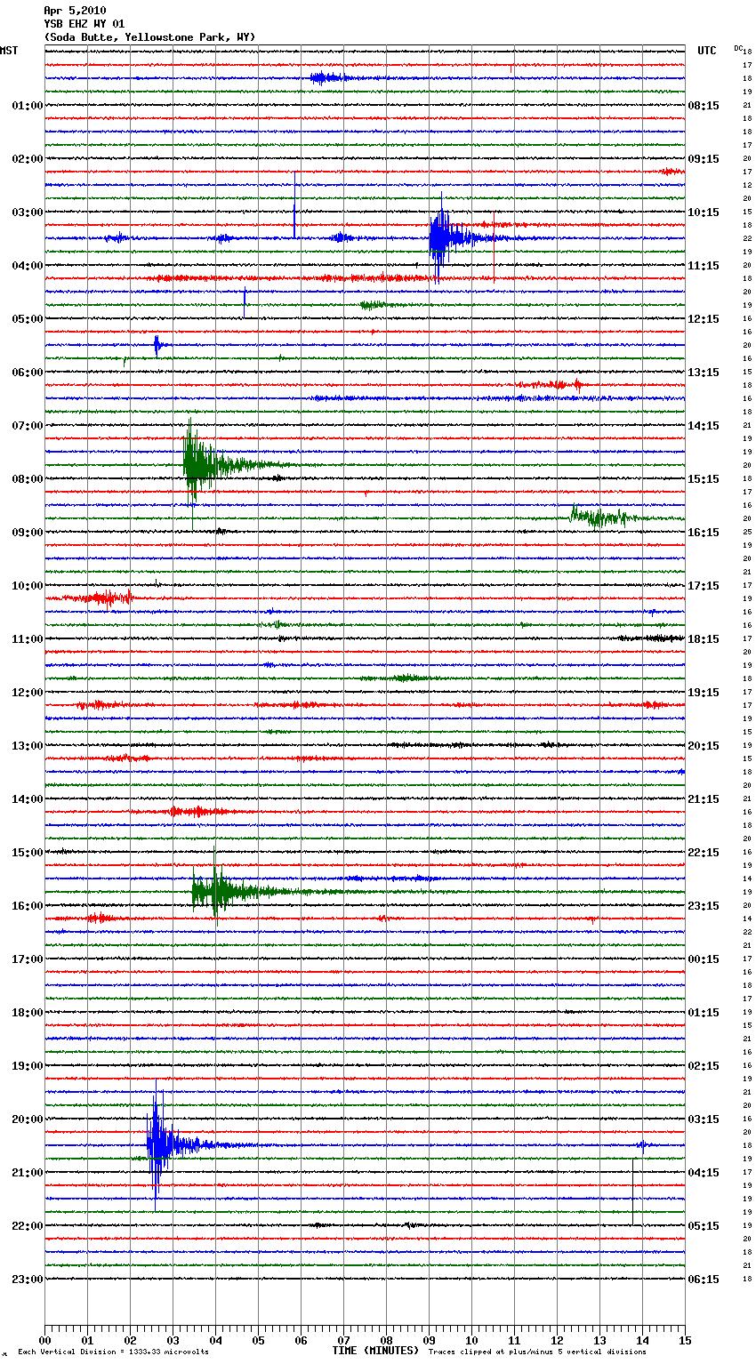
Task: Click 'Each Vertical Division = 1333.33 microvolts' note
Action: tap(113, 1352)
